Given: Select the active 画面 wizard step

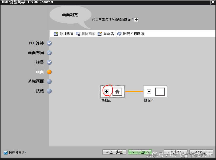Looking at the screenshot, I should (x=40, y=72).
